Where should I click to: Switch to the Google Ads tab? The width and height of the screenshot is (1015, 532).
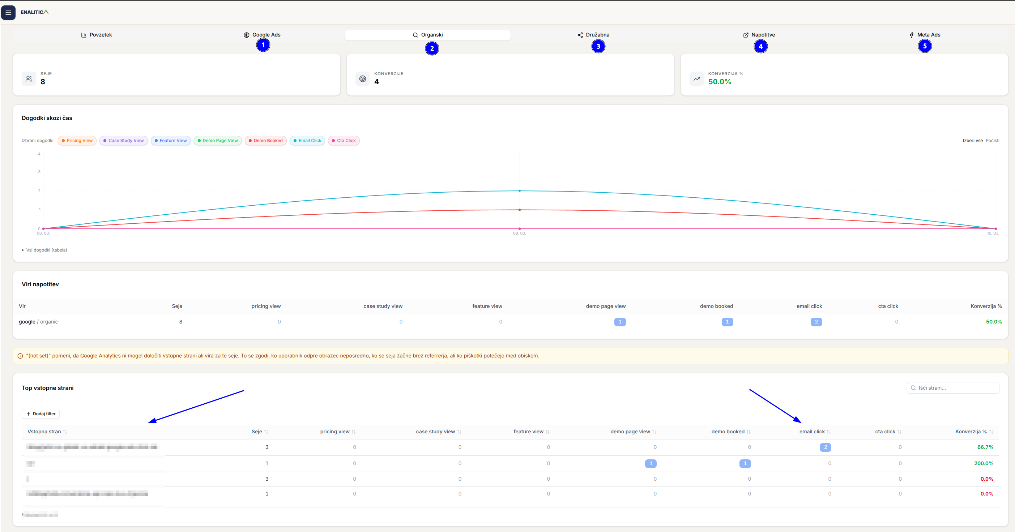(262, 35)
